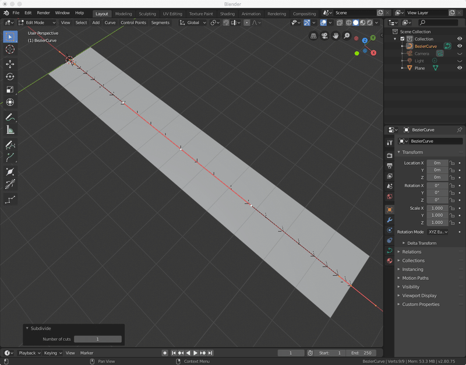466x365 pixels.
Task: Uncheck the Collection checkbox in the outliner
Action: click(x=403, y=39)
